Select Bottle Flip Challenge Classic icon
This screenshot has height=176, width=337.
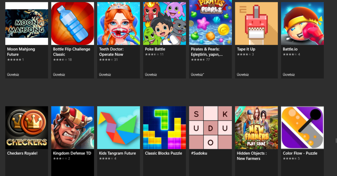coord(73,24)
